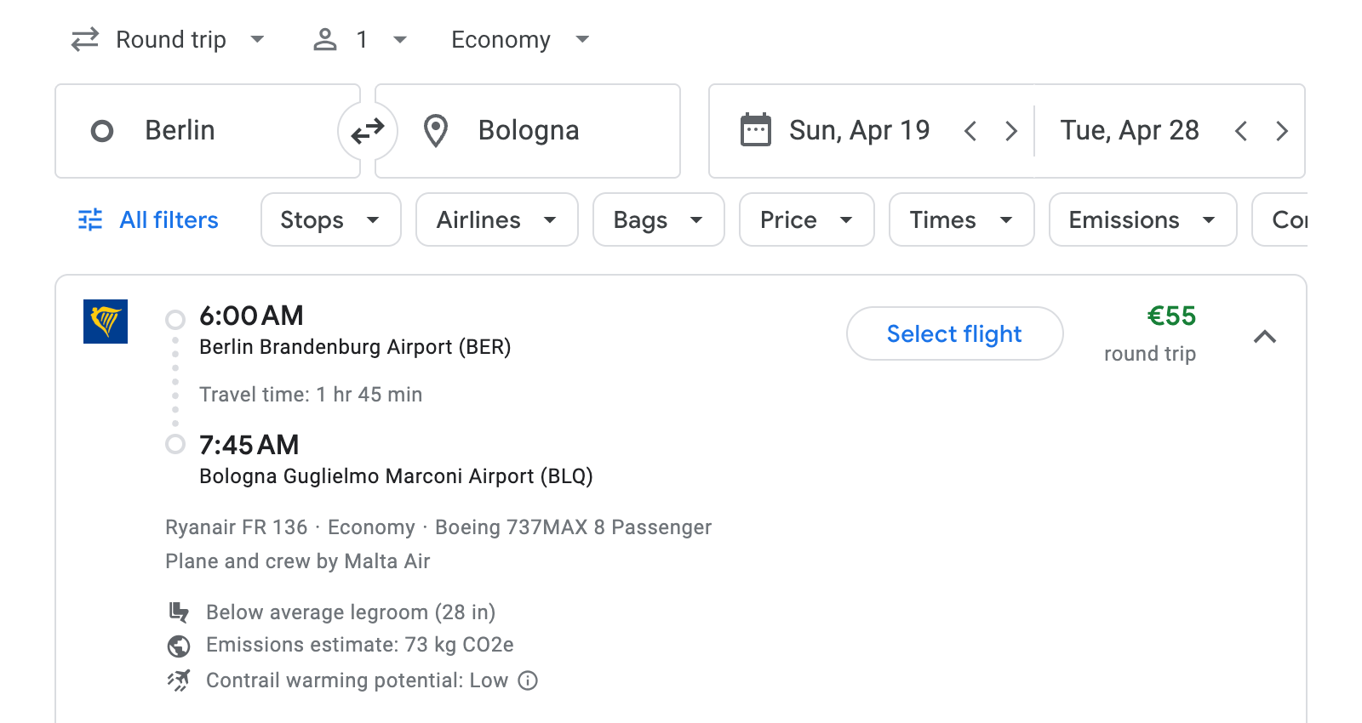Advance the return date with the next arrow
This screenshot has width=1362, height=723.
click(1282, 131)
